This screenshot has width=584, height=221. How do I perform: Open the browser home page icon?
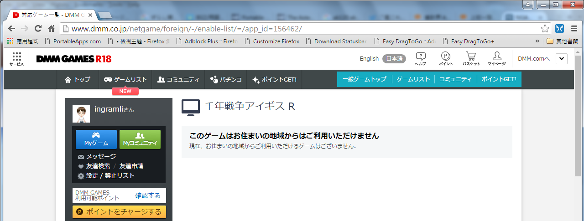52,28
